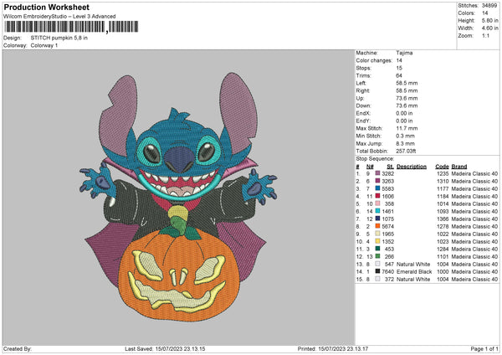Click the barcode under the worksheet title
The width and height of the screenshot is (502, 355).
[71, 27]
